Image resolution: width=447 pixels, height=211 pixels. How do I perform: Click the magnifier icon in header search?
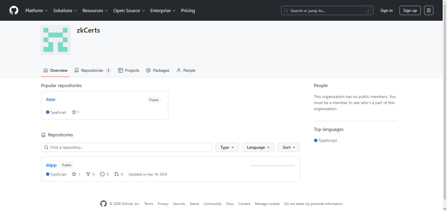pyautogui.click(x=286, y=10)
